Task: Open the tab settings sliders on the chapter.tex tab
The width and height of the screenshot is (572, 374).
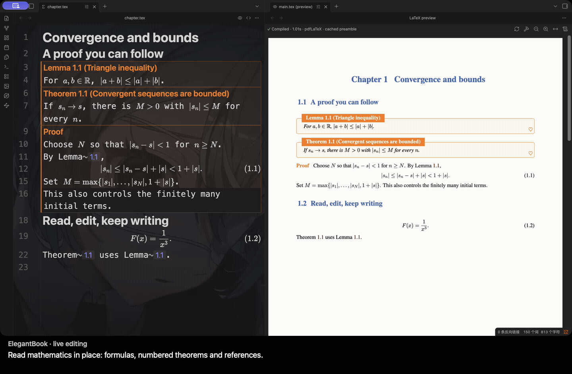Action: 87,7
